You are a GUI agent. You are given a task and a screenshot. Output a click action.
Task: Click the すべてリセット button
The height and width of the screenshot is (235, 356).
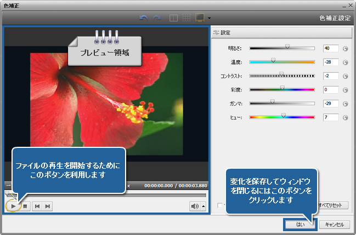point(331,205)
